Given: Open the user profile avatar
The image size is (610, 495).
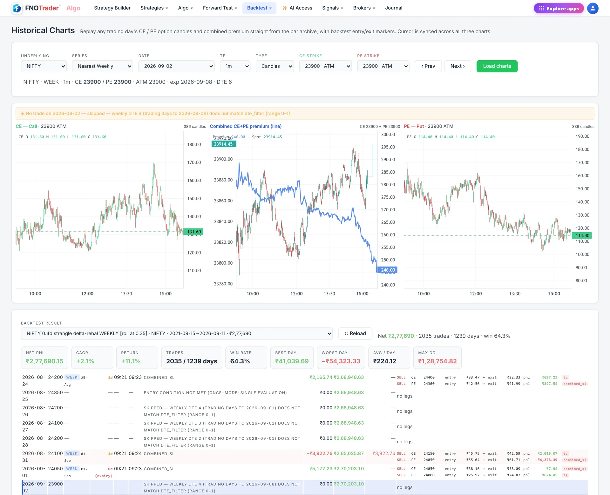Looking at the screenshot, I should pyautogui.click(x=593, y=8).
